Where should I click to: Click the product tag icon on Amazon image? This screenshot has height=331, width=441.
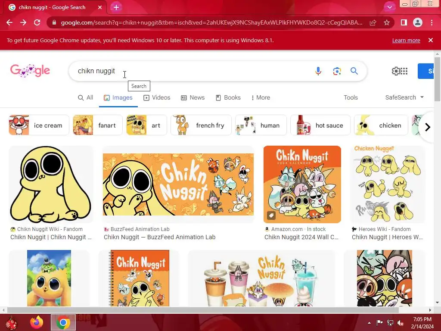tap(271, 215)
